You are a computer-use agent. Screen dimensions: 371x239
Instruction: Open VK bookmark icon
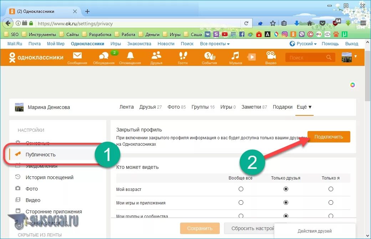(208, 34)
